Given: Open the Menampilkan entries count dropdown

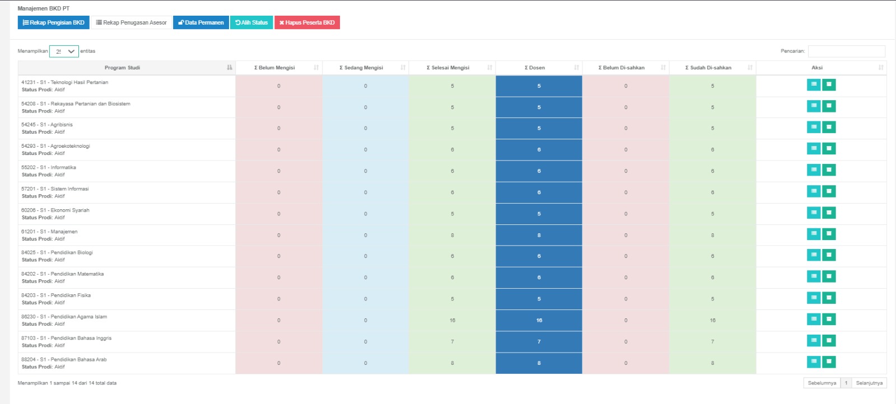Looking at the screenshot, I should point(64,51).
